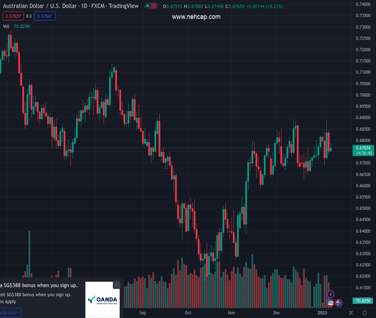Click the blue buy price 0.67661 button

(x=44, y=16)
